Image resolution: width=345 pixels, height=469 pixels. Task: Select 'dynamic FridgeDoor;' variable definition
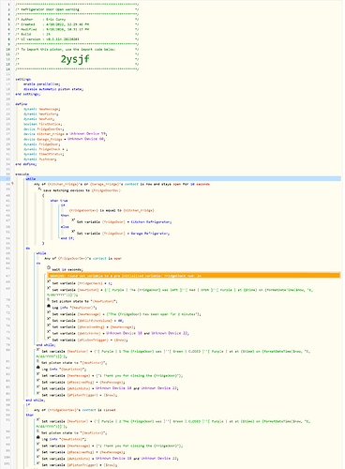click(x=42, y=144)
